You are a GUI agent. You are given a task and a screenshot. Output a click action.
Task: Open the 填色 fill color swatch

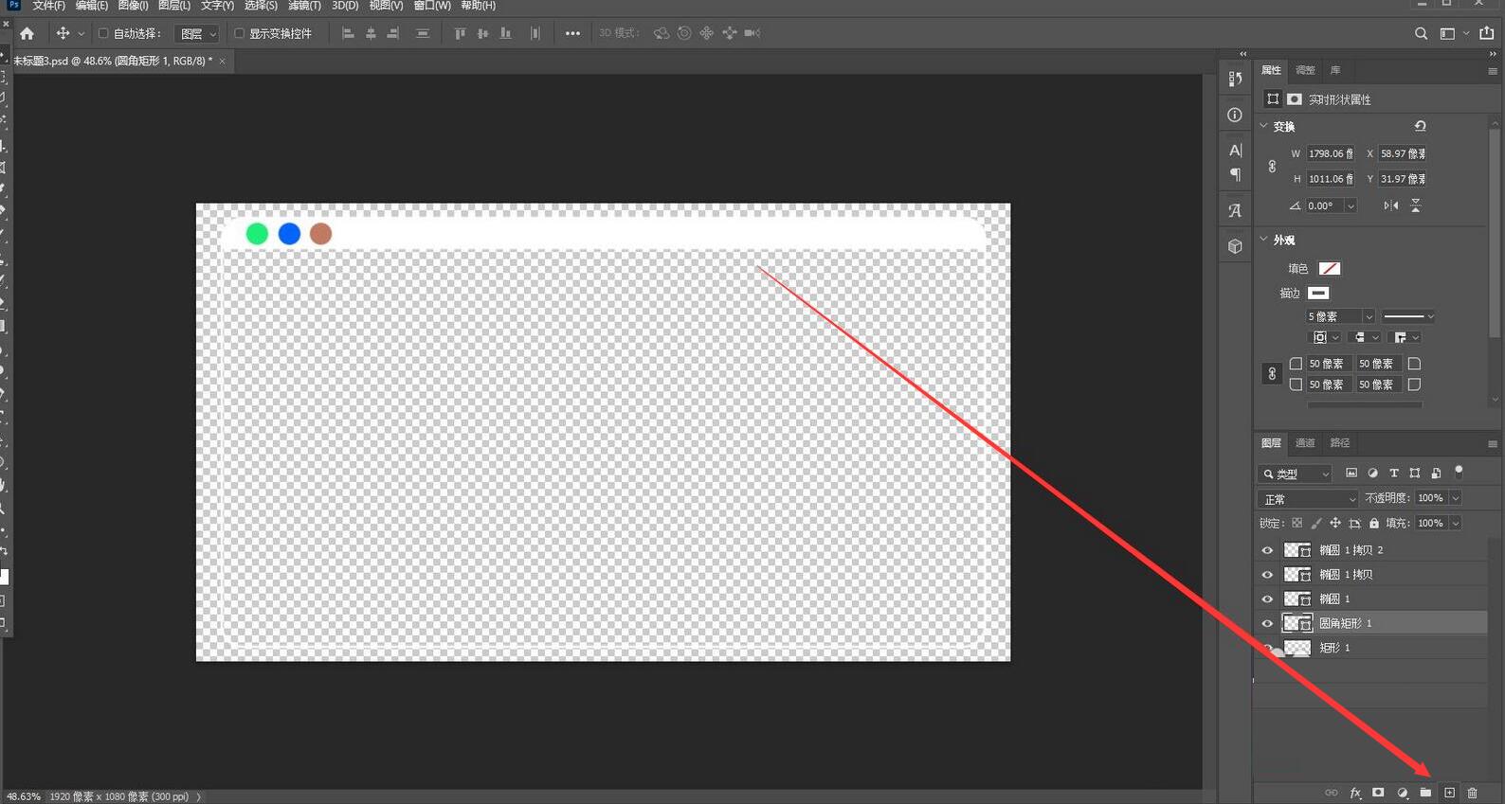click(x=1330, y=269)
